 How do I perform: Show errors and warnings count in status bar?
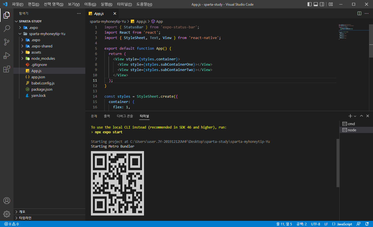click(x=12, y=224)
